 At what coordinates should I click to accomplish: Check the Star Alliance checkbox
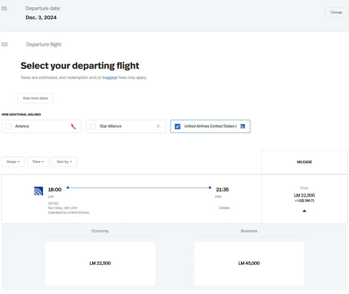tap(93, 126)
